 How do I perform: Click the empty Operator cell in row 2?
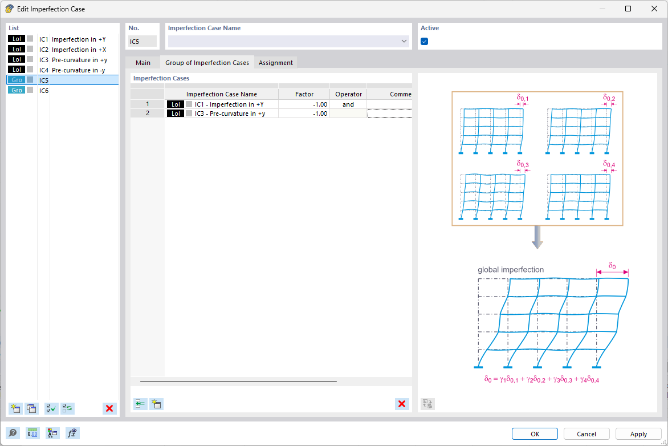pyautogui.click(x=348, y=113)
